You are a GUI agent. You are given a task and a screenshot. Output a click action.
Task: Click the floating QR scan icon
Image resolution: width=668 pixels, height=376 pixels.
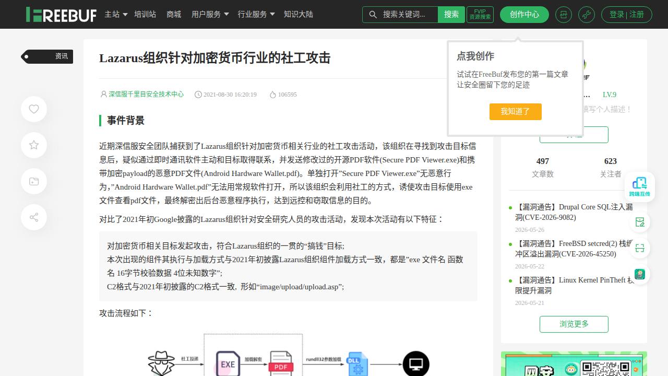(640, 248)
